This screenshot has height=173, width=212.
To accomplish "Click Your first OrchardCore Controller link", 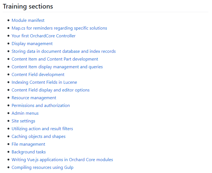I will pos(44,36).
